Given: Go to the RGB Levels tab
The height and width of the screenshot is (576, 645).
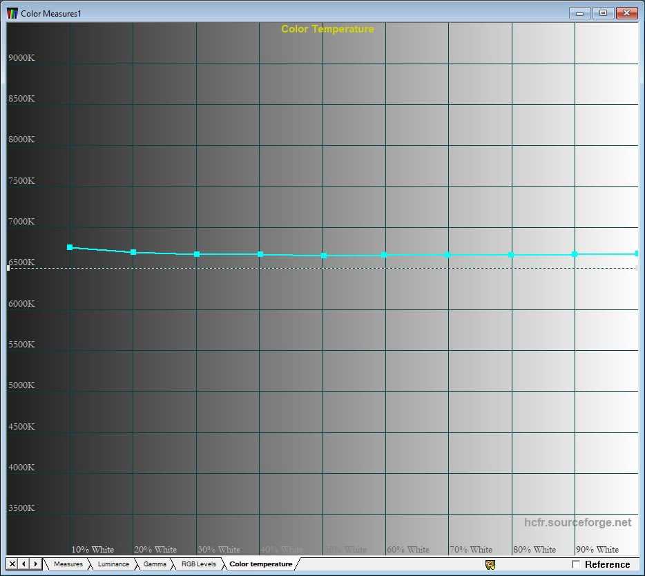Looking at the screenshot, I should pos(198,564).
